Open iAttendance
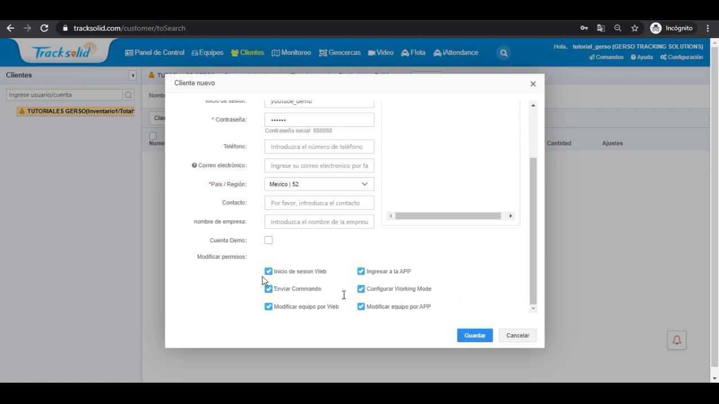The width and height of the screenshot is (719, 404). point(456,53)
